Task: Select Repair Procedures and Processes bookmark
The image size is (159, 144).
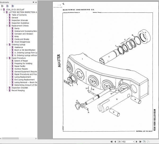Action: click(26, 74)
